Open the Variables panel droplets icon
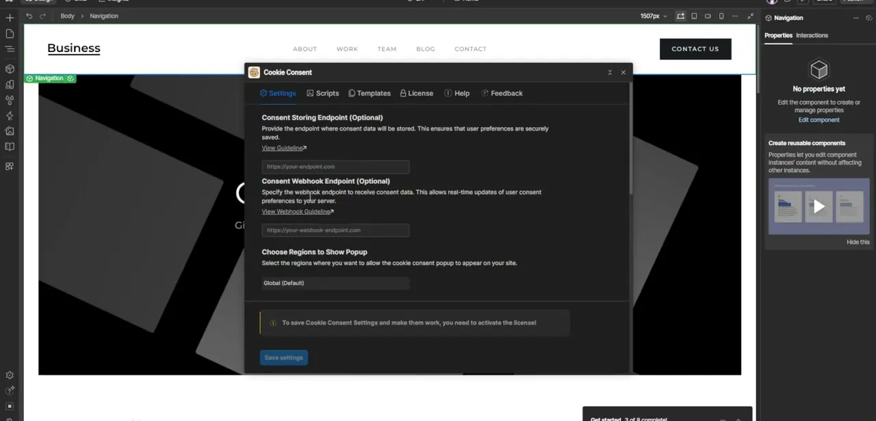This screenshot has height=421, width=876. point(10,100)
